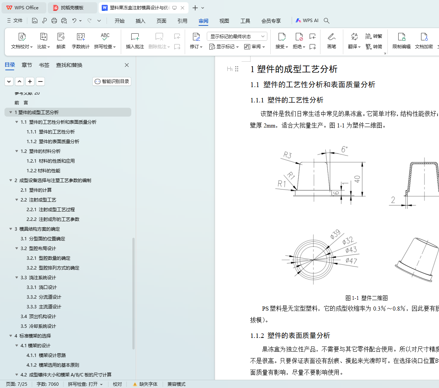Collapse outline item 3.3 浇注系统设计
This screenshot has width=439, height=388.
17,278
